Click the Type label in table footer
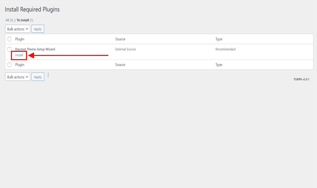Viewport: 317px width, 188px height. pyautogui.click(x=219, y=65)
